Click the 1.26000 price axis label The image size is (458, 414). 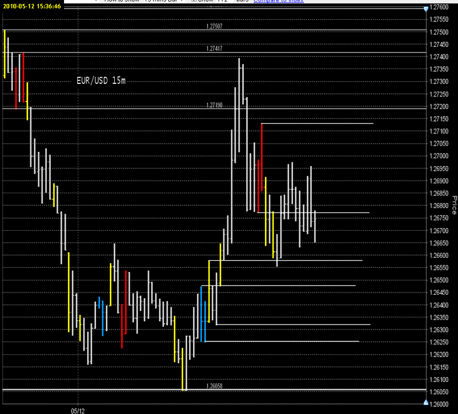pyautogui.click(x=439, y=405)
